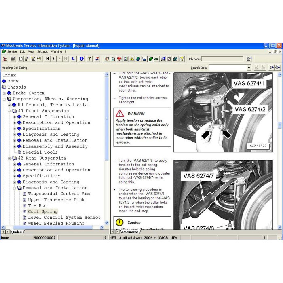Viewport: 283px width, 283px height.
Task: Collapse Rear Suspension Removal and Installation node
Action: pos(15,188)
